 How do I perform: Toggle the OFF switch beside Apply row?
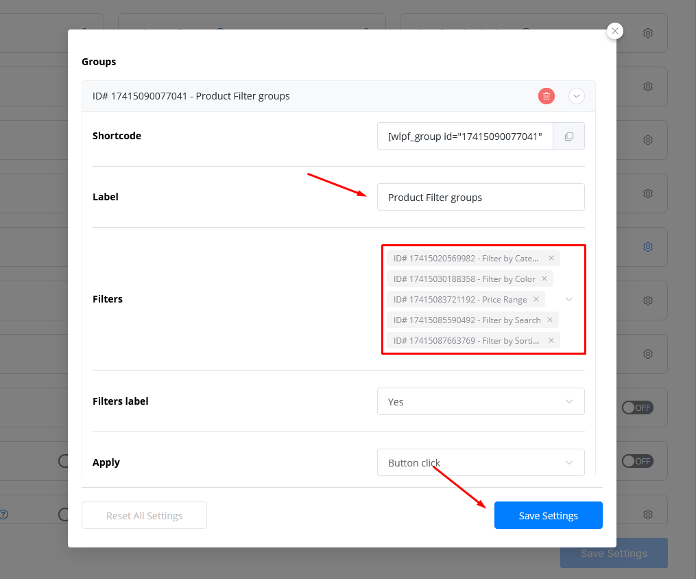tap(637, 461)
